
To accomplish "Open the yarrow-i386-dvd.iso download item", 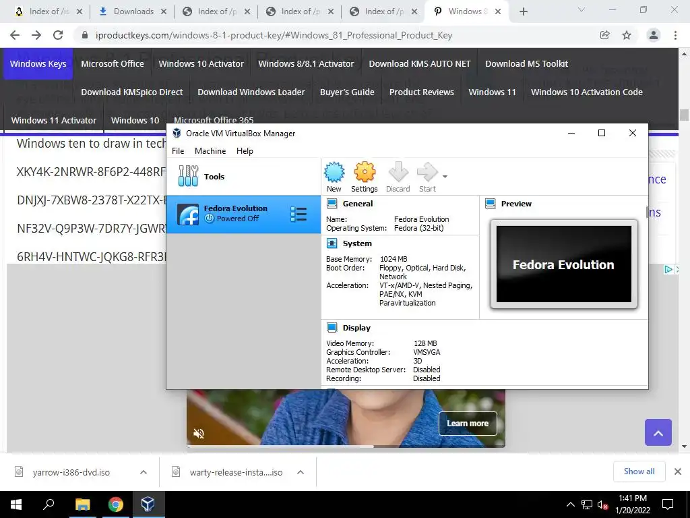I will (x=71, y=472).
